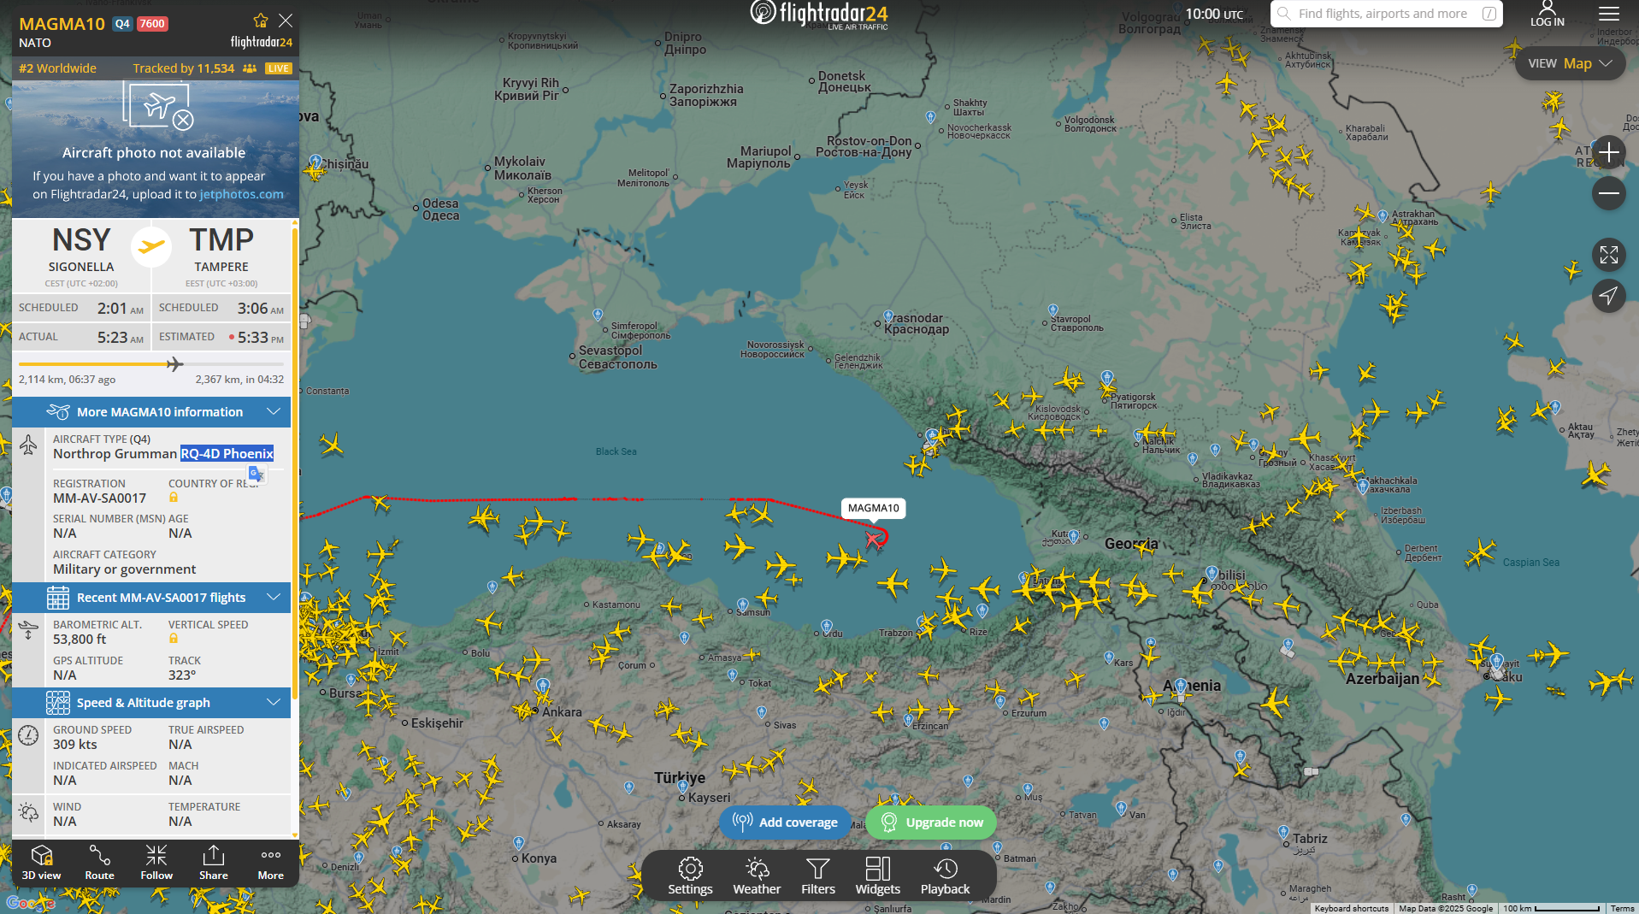Focus the Find flights search field

tap(1385, 14)
